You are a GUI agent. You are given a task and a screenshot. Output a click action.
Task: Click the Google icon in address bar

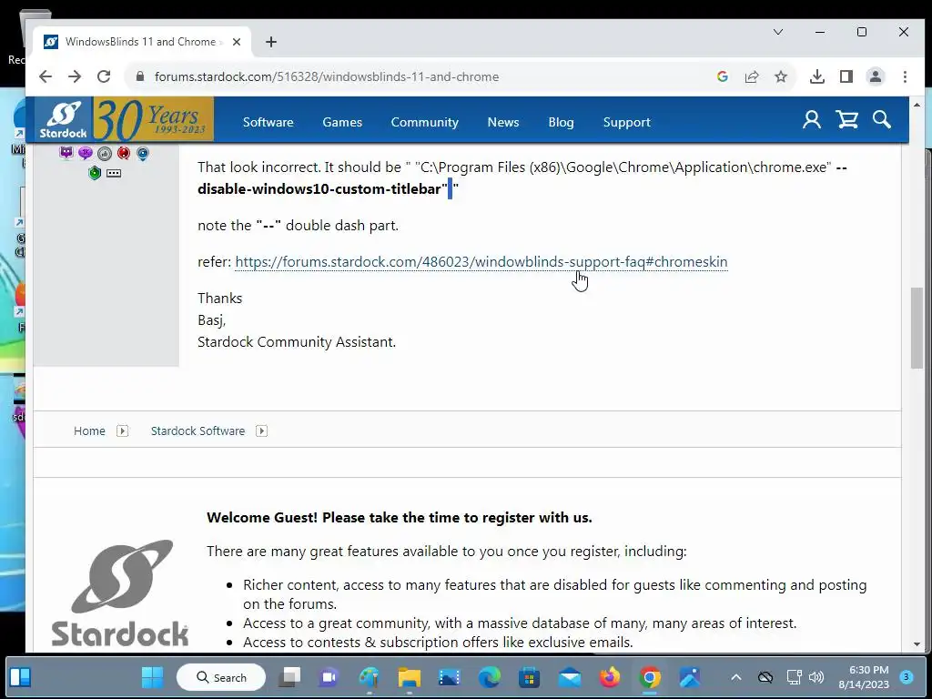click(x=722, y=76)
